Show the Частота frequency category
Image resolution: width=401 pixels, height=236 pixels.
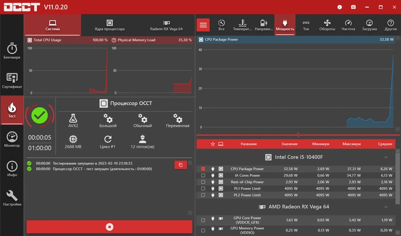point(348,25)
